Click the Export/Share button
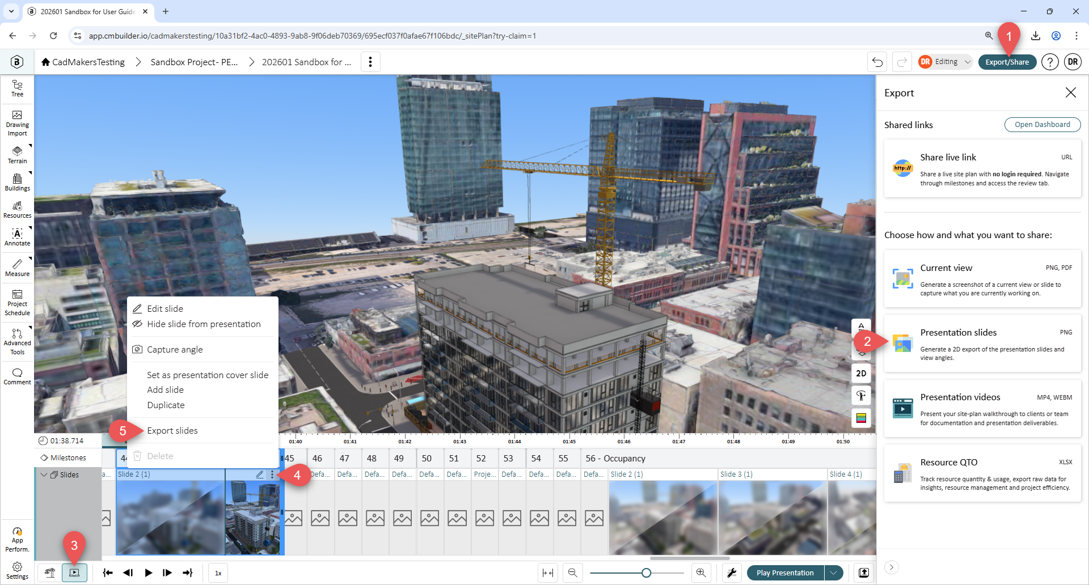The width and height of the screenshot is (1089, 585). click(x=1007, y=62)
